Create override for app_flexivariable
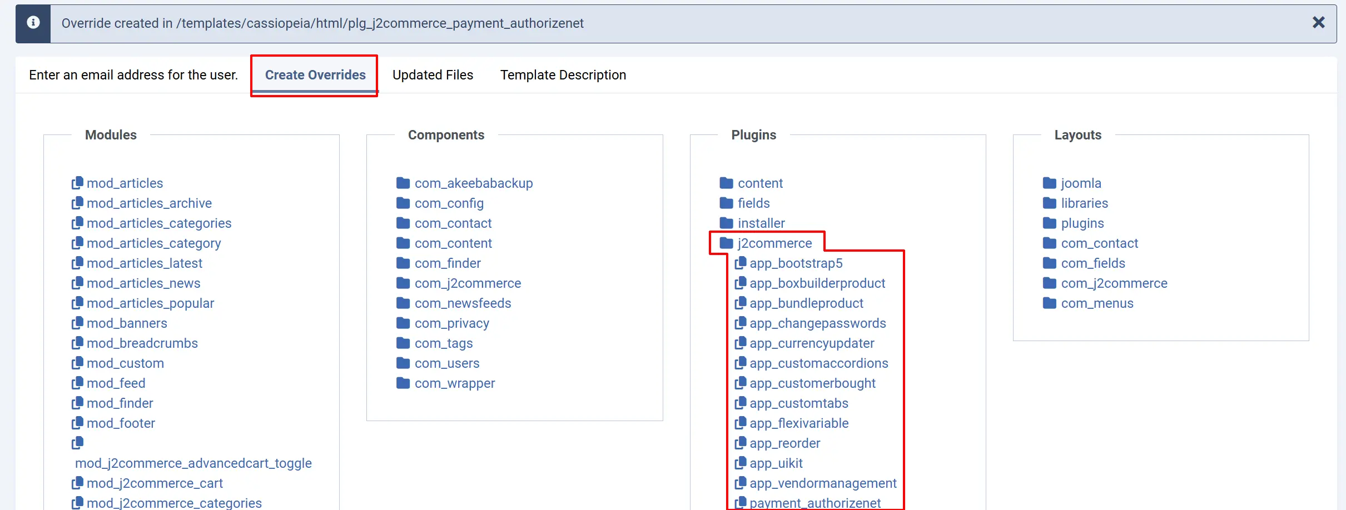This screenshot has width=1346, height=510. coord(792,423)
